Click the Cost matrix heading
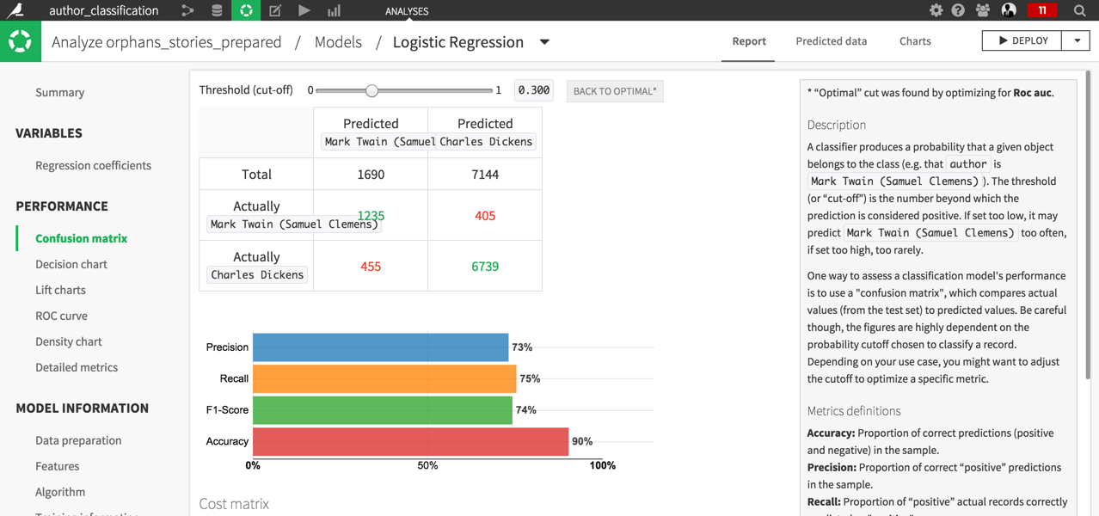Viewport: 1099px width, 516px height. click(x=234, y=504)
